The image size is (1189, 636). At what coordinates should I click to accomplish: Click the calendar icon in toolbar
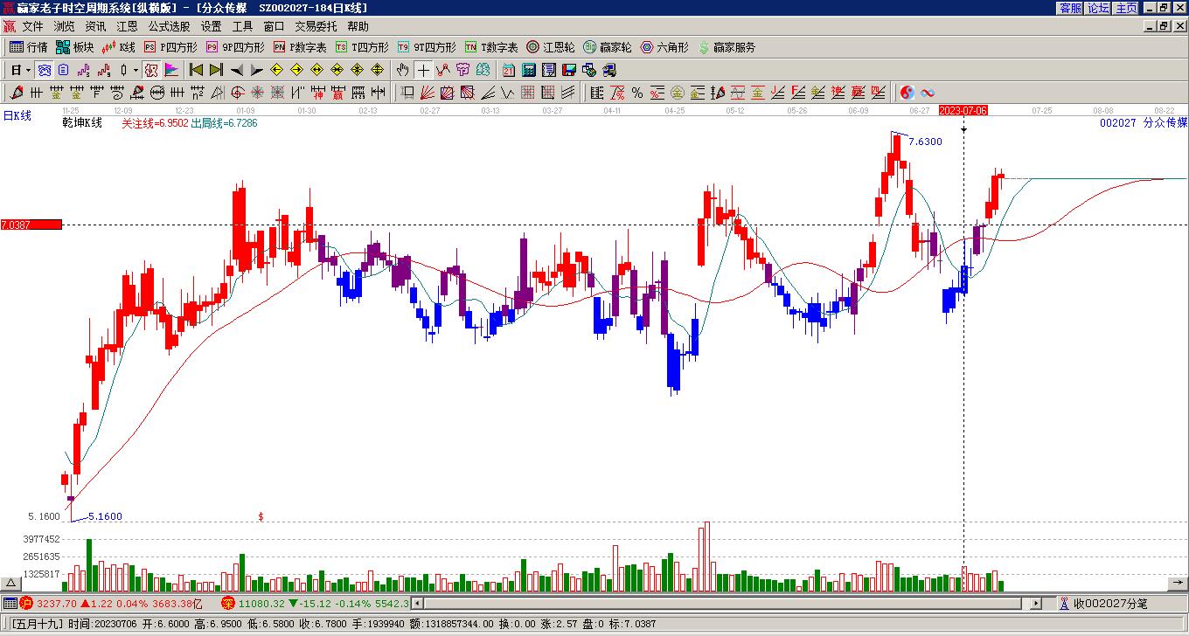pyautogui.click(x=508, y=70)
